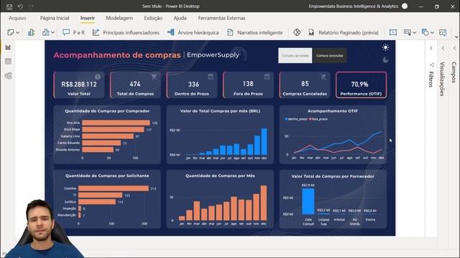Click the Image icon in ribbon
This screenshot has width=460, height=258.
click(443, 32)
